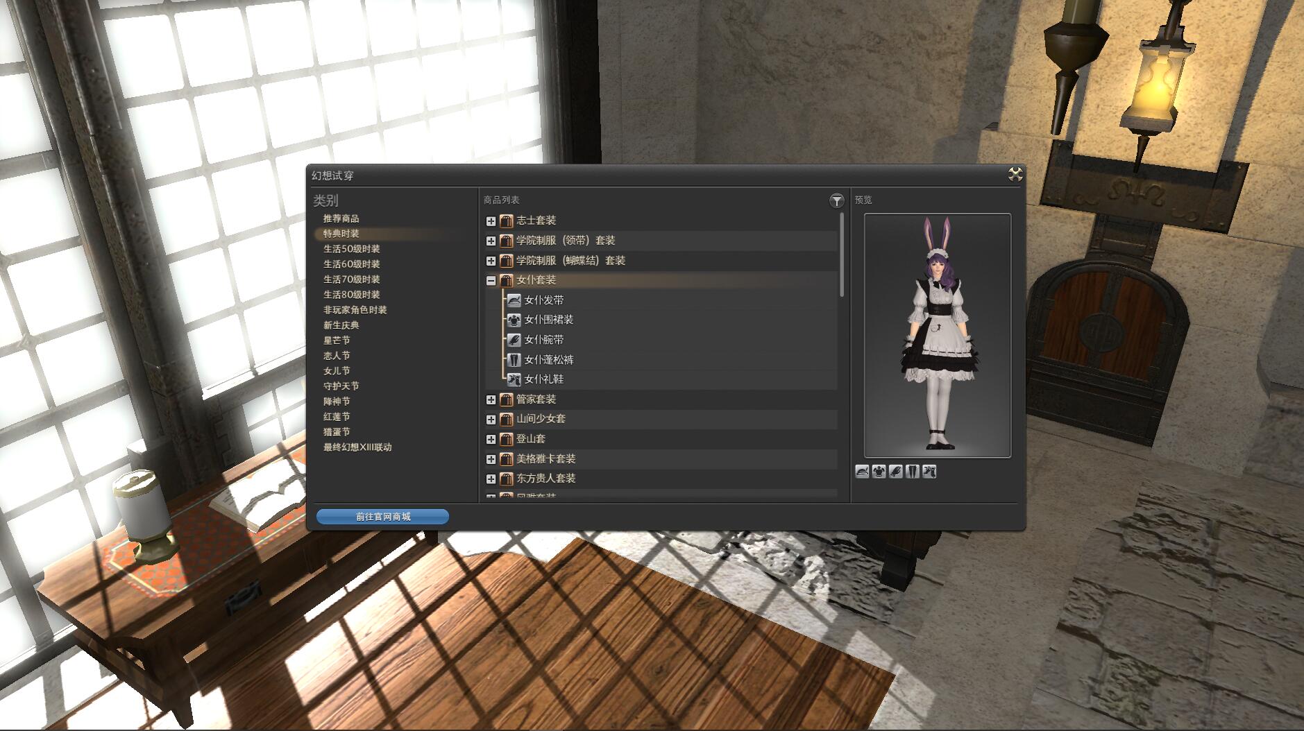Select the 最终幻想XIII联动 category link
The width and height of the screenshot is (1304, 731).
(357, 447)
